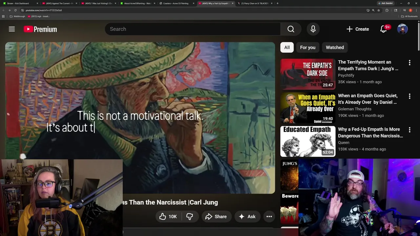The width and height of the screenshot is (420, 236).
Task: Open Chrome zoom magnifier in address bar
Action: (373, 10)
